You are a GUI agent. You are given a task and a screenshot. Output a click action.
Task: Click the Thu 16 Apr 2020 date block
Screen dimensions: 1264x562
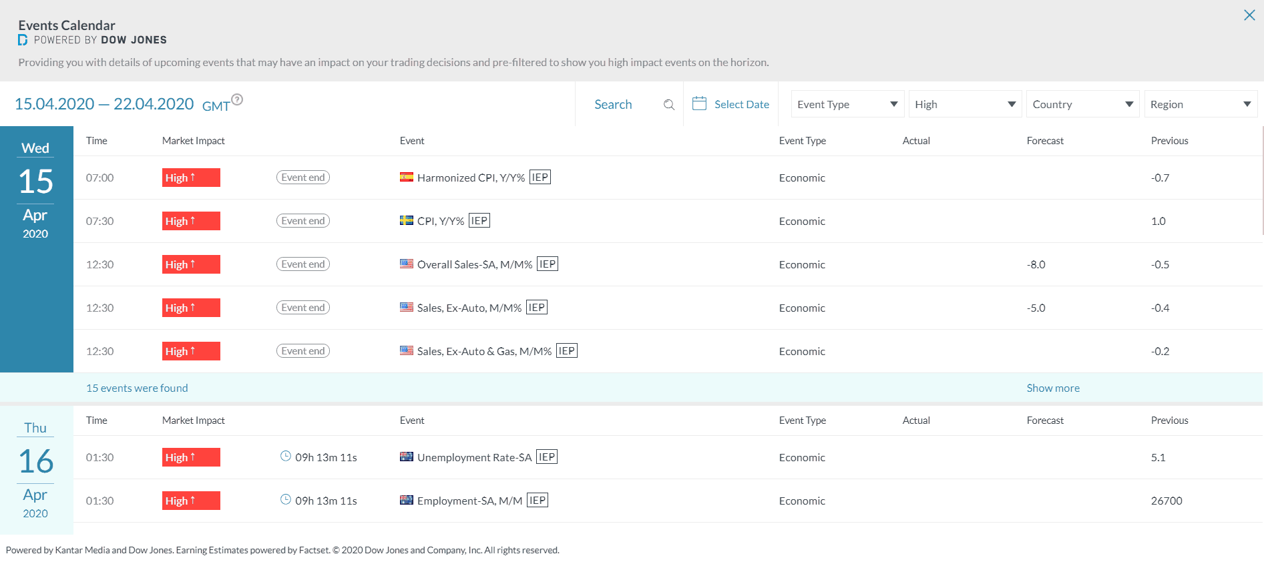coord(36,470)
